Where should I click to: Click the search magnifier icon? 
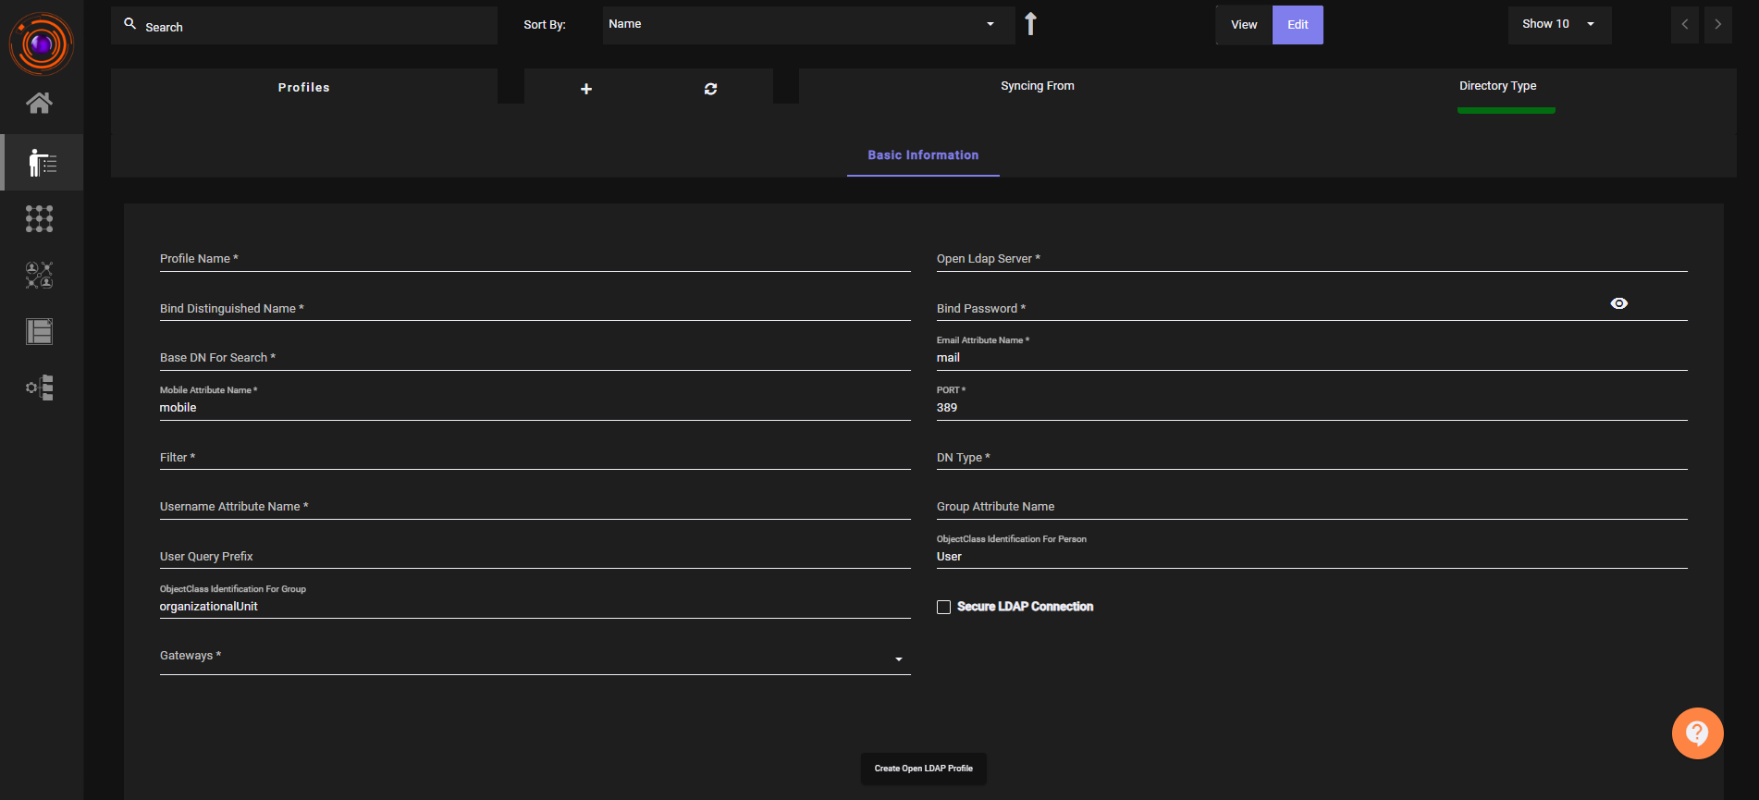point(130,24)
